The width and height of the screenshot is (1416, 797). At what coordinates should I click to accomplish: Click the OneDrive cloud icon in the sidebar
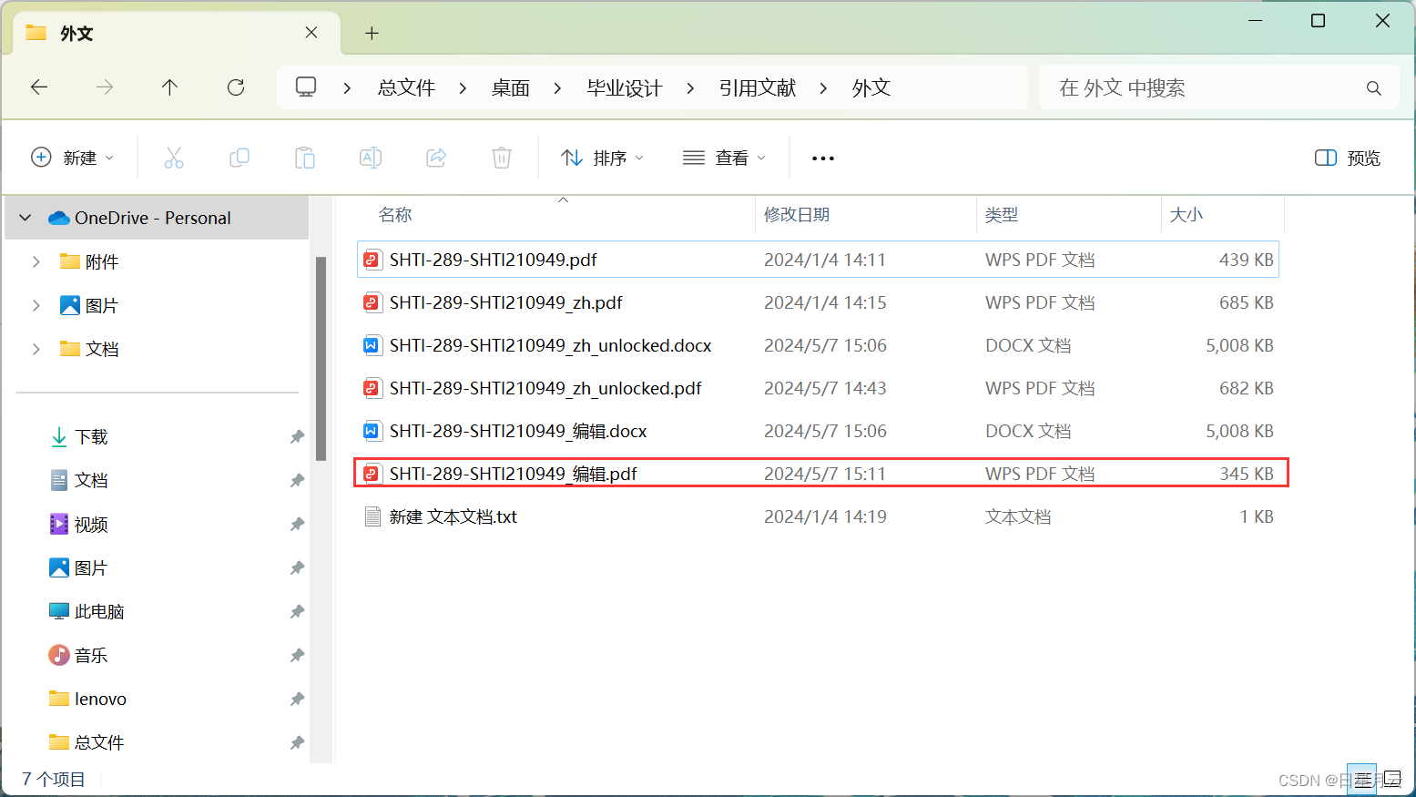pyautogui.click(x=59, y=218)
